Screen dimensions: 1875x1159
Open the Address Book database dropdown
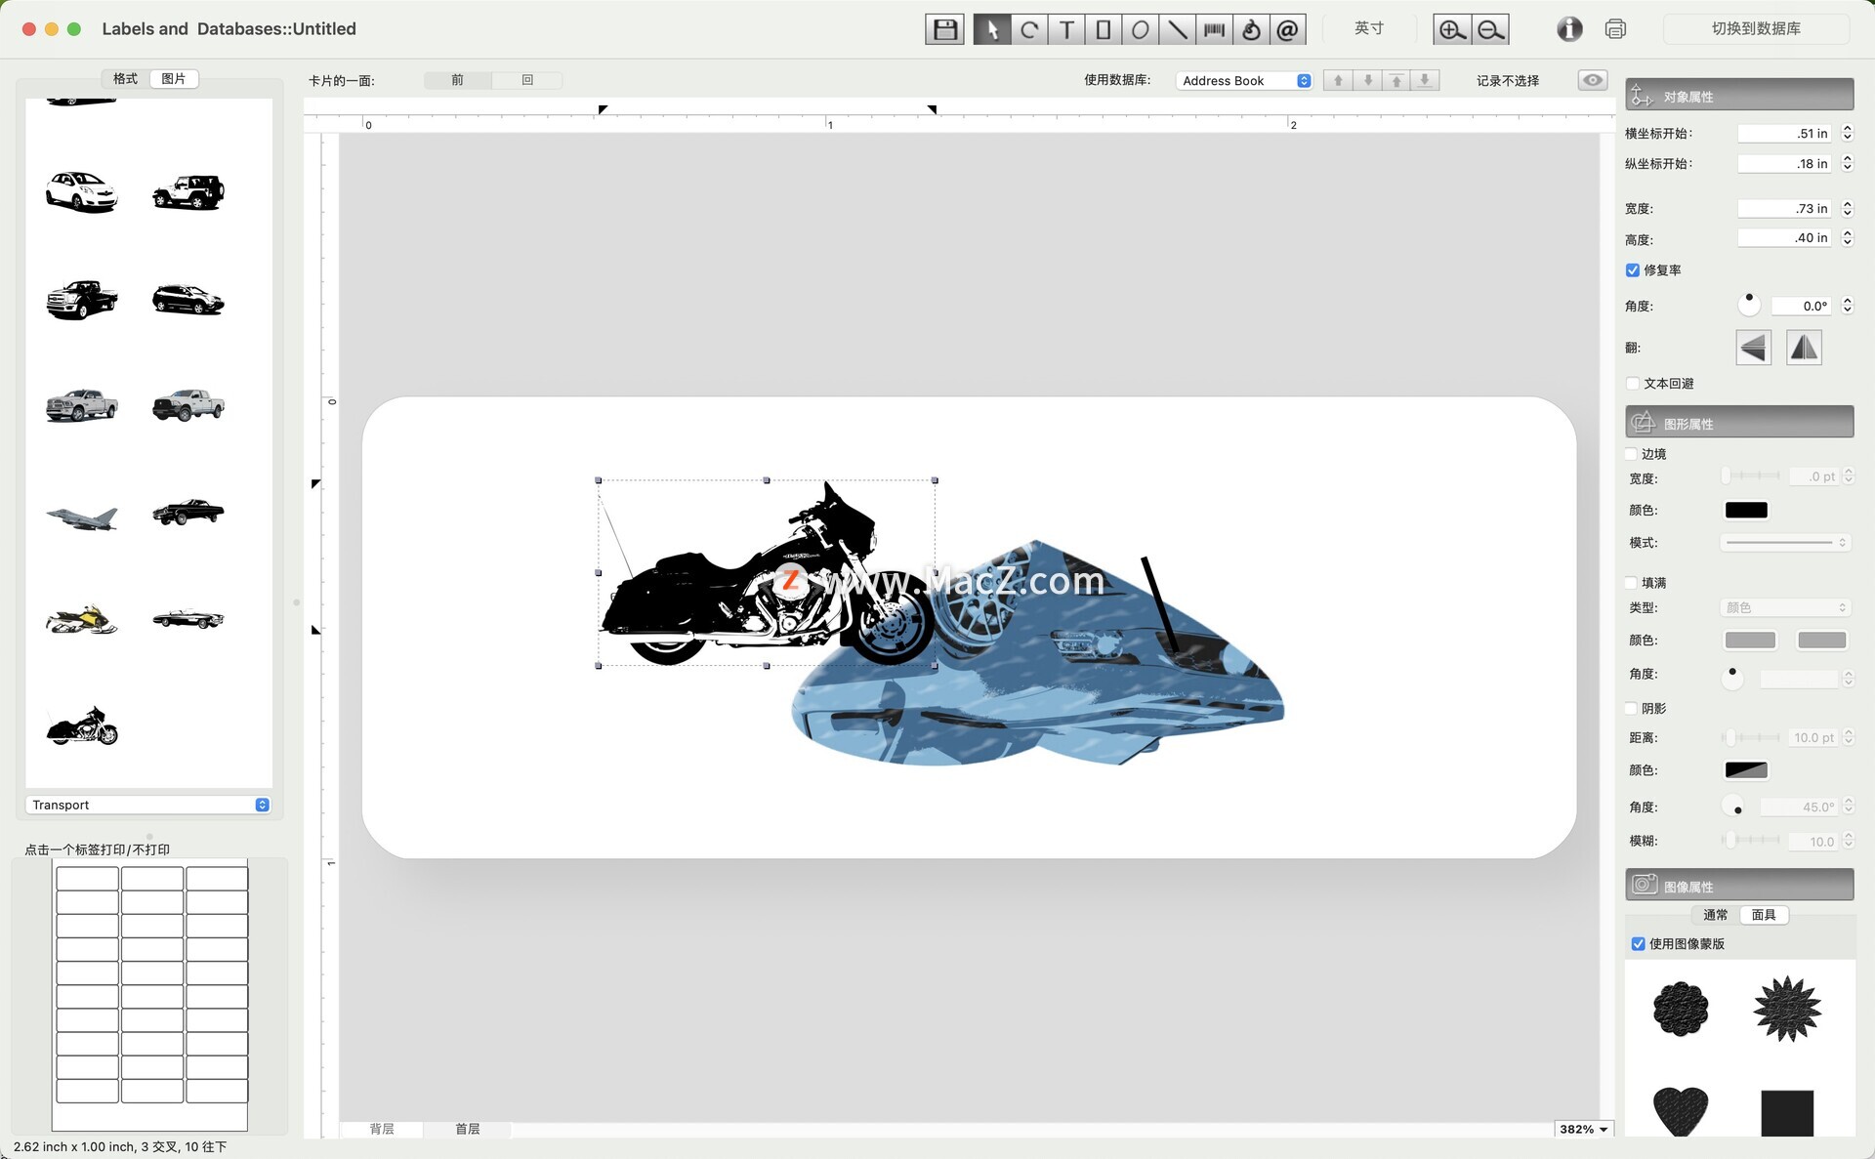click(1245, 81)
